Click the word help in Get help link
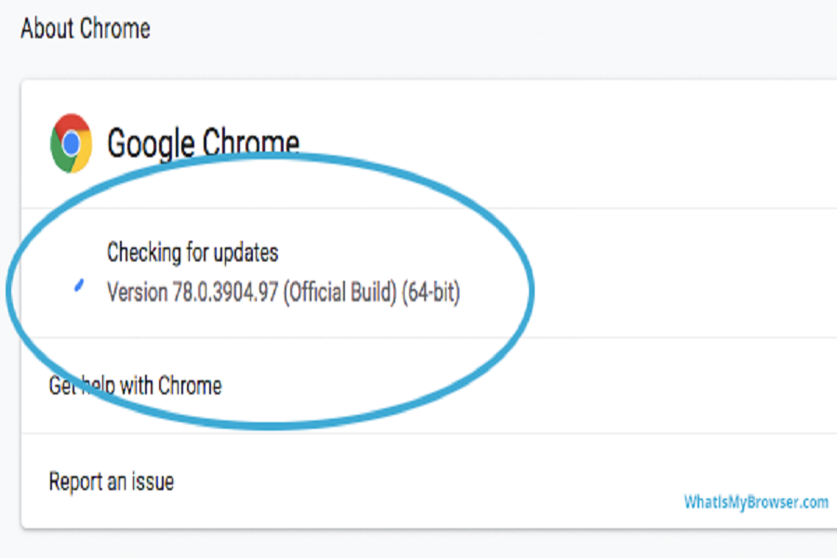Screen dimensions: 837x558 pos(98,385)
